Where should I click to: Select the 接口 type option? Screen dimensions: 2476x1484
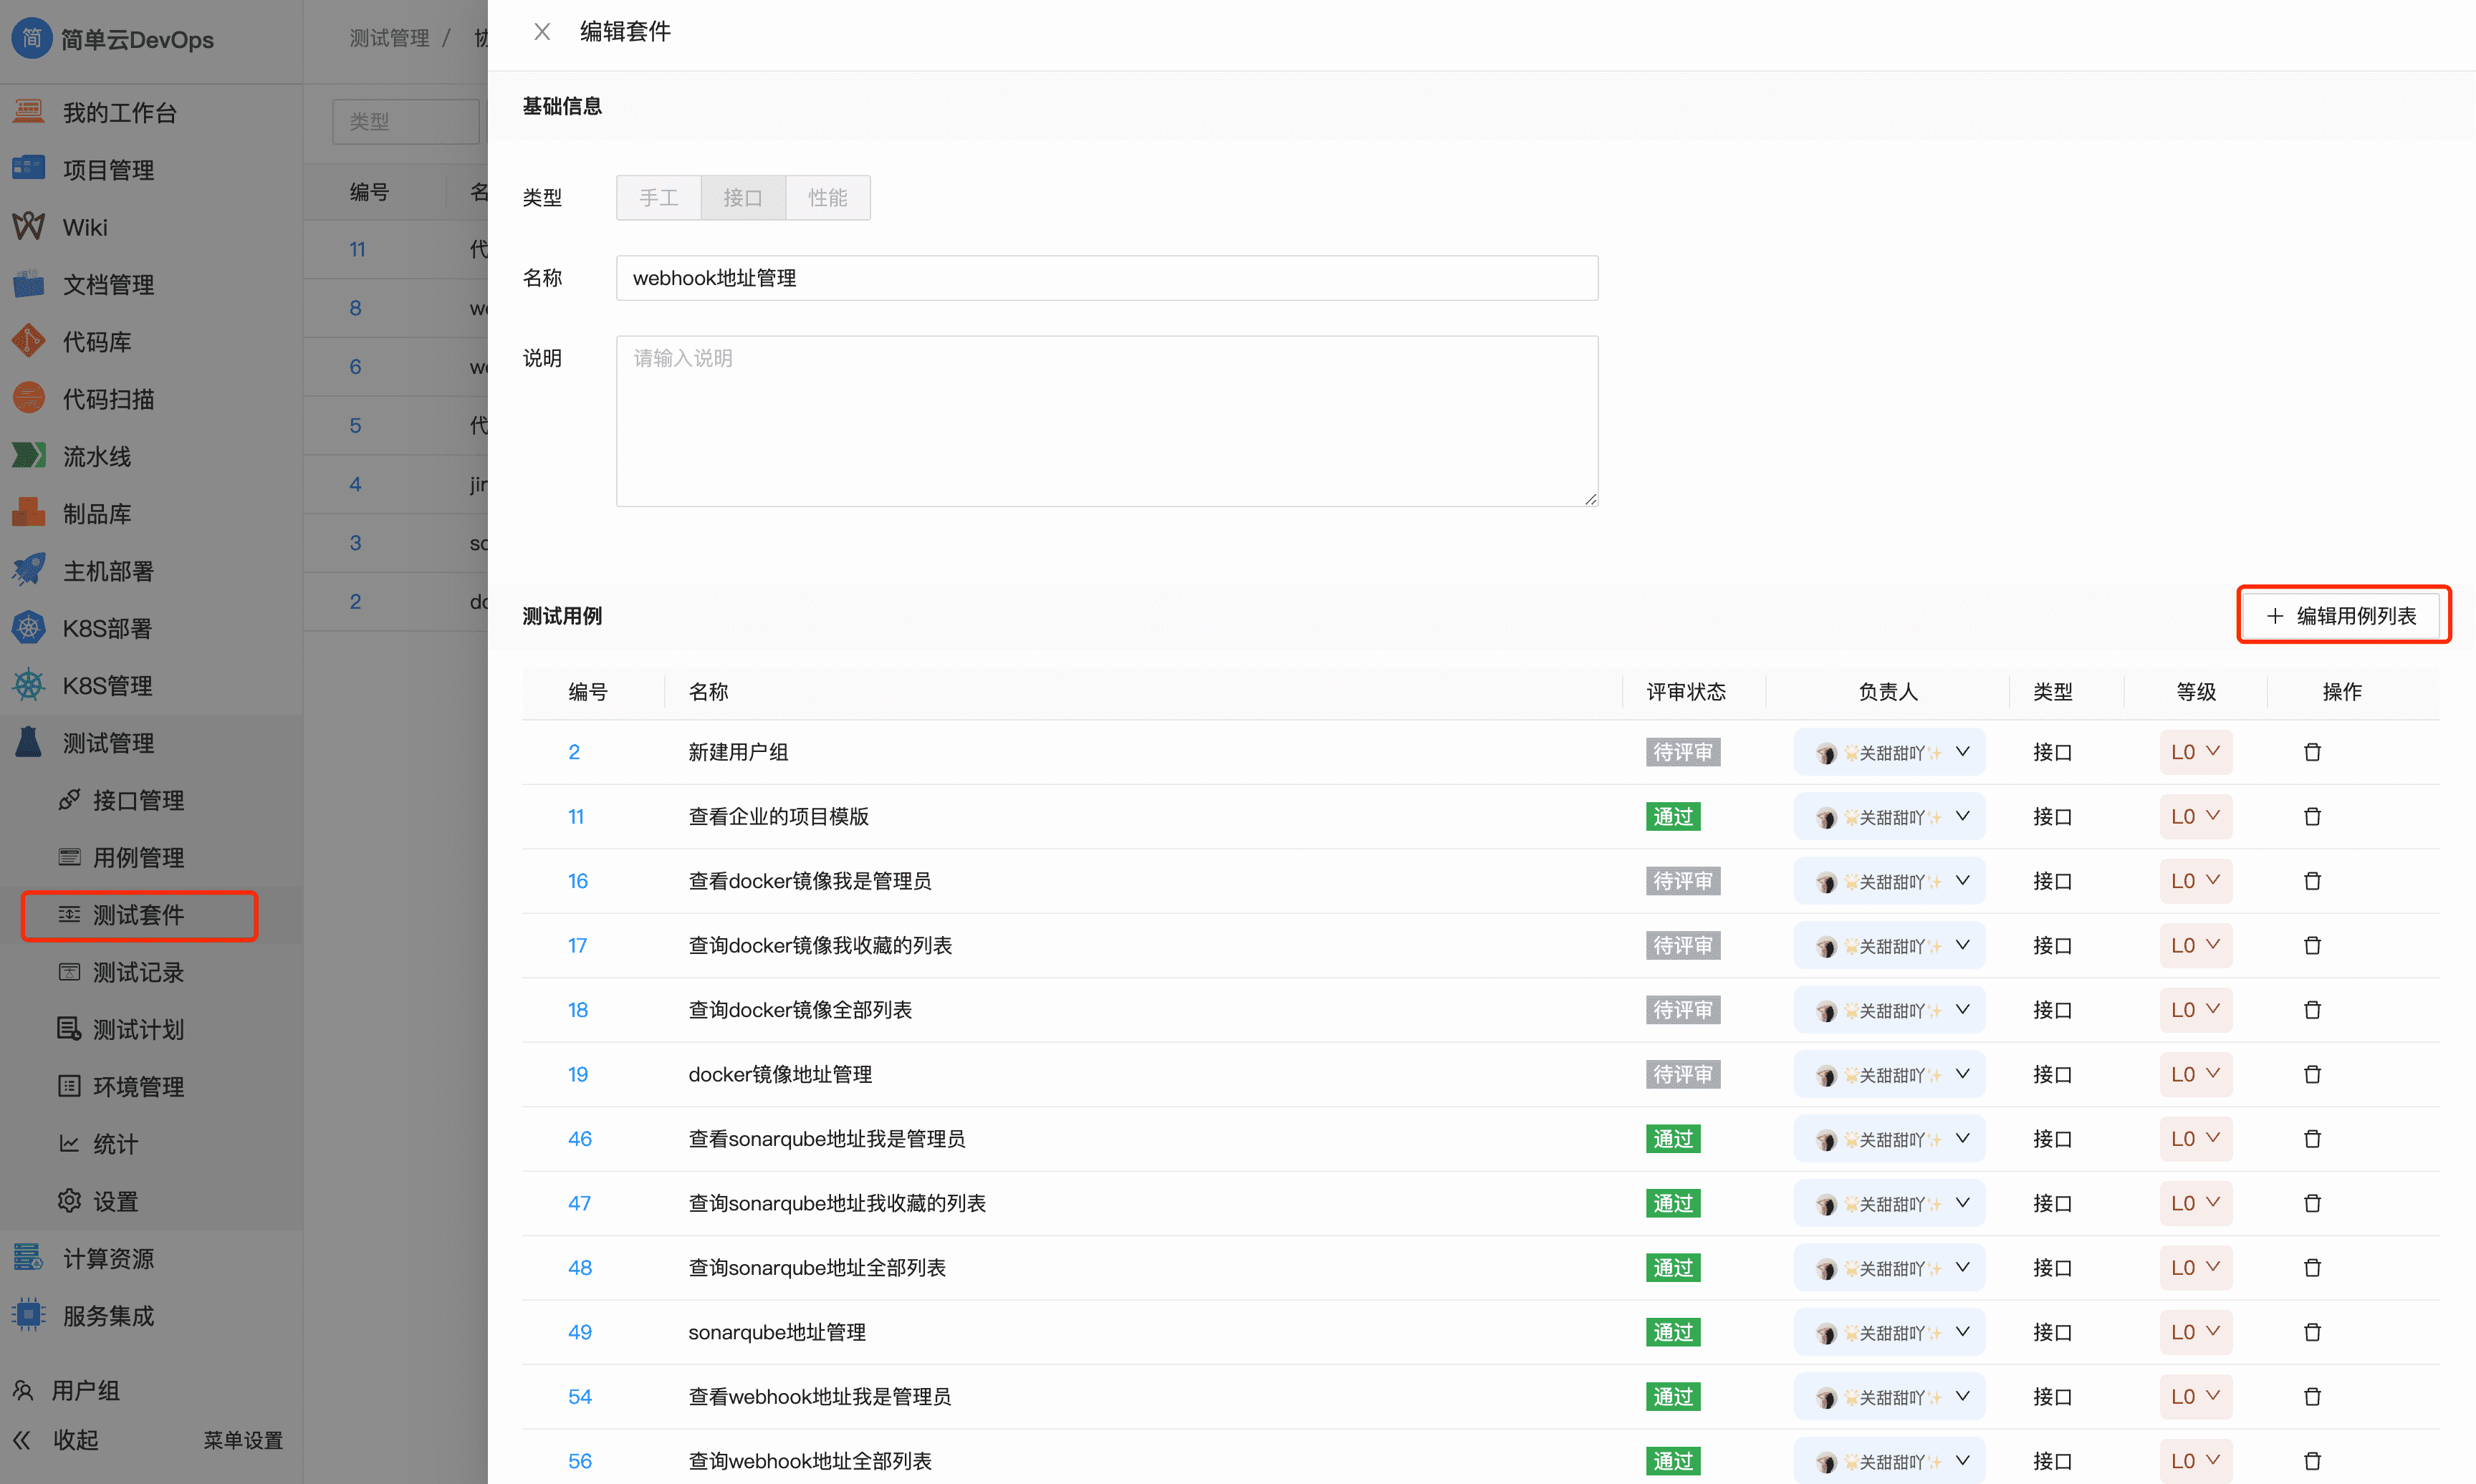[742, 197]
